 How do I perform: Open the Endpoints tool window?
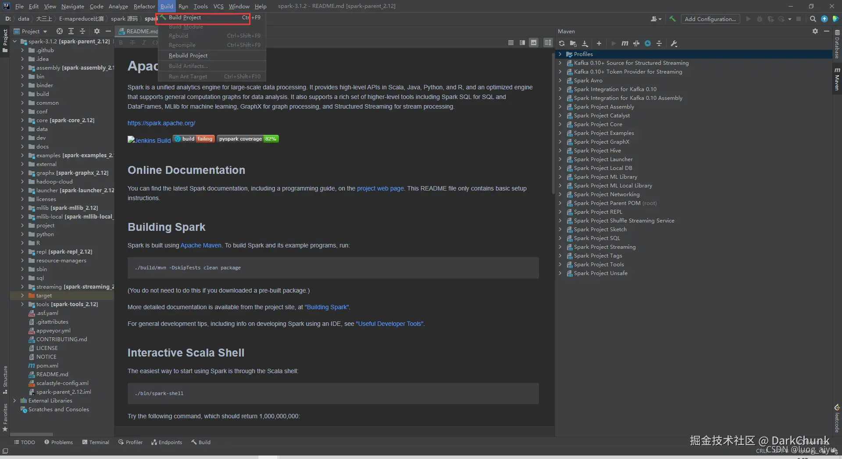coord(167,442)
